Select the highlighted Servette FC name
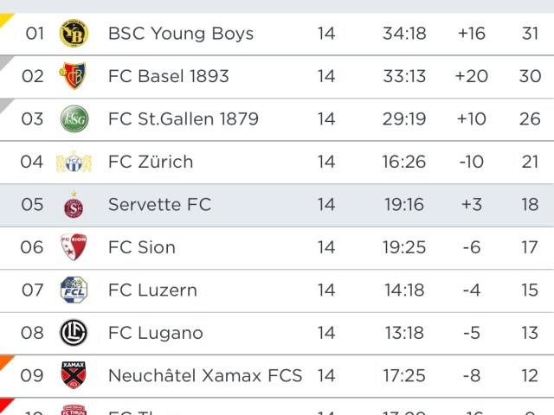This screenshot has width=554, height=415. 159,205
